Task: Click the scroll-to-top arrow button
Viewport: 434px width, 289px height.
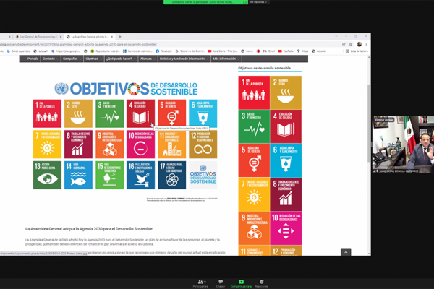Action: 346,252
